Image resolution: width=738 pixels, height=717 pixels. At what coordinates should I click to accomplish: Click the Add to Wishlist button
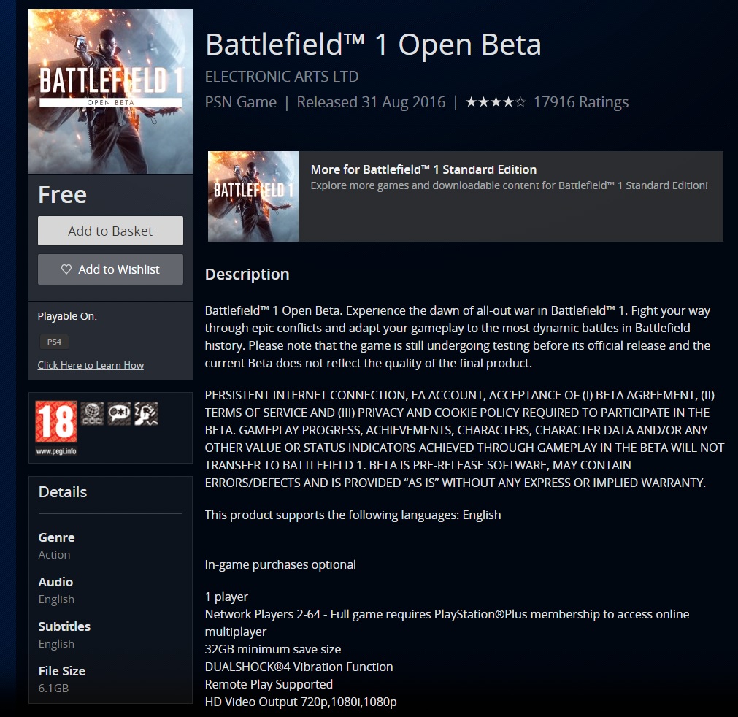pos(111,269)
